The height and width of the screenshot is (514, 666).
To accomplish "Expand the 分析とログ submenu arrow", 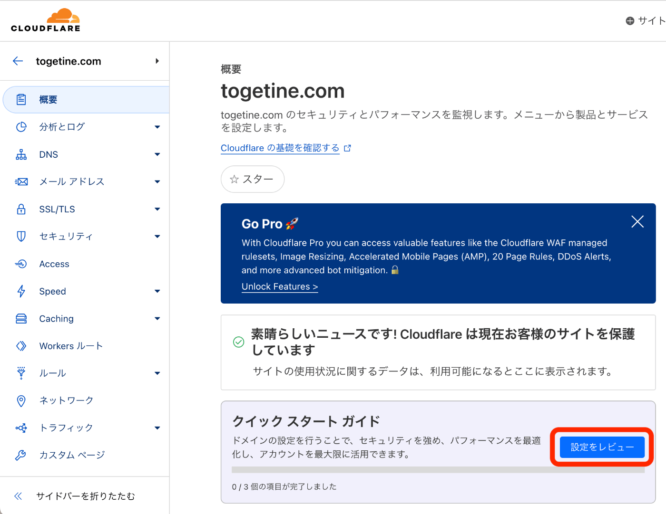I will point(157,127).
